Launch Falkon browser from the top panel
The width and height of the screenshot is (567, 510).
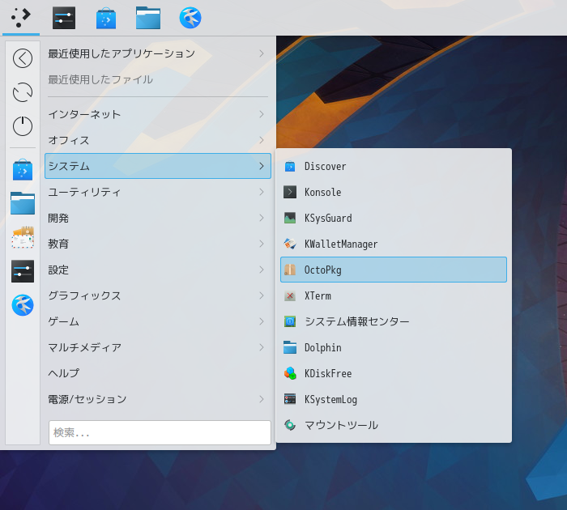point(190,18)
